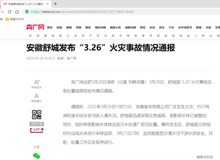220x160 pixels.
Task: Select the 云 regional channel link
Action: coord(211,36)
